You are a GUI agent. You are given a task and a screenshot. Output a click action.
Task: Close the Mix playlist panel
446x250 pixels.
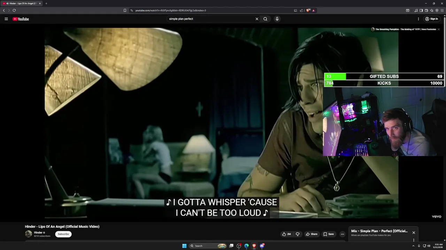click(x=414, y=233)
